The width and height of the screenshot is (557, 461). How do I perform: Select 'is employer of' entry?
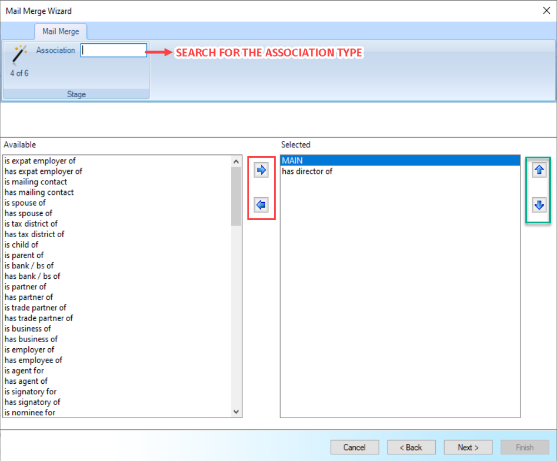coord(117,349)
